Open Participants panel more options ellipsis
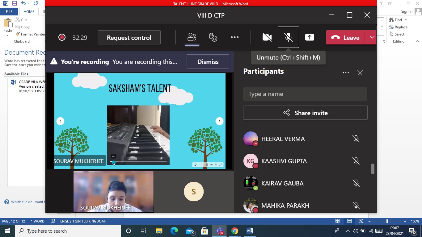The width and height of the screenshot is (422, 237). [x=346, y=73]
